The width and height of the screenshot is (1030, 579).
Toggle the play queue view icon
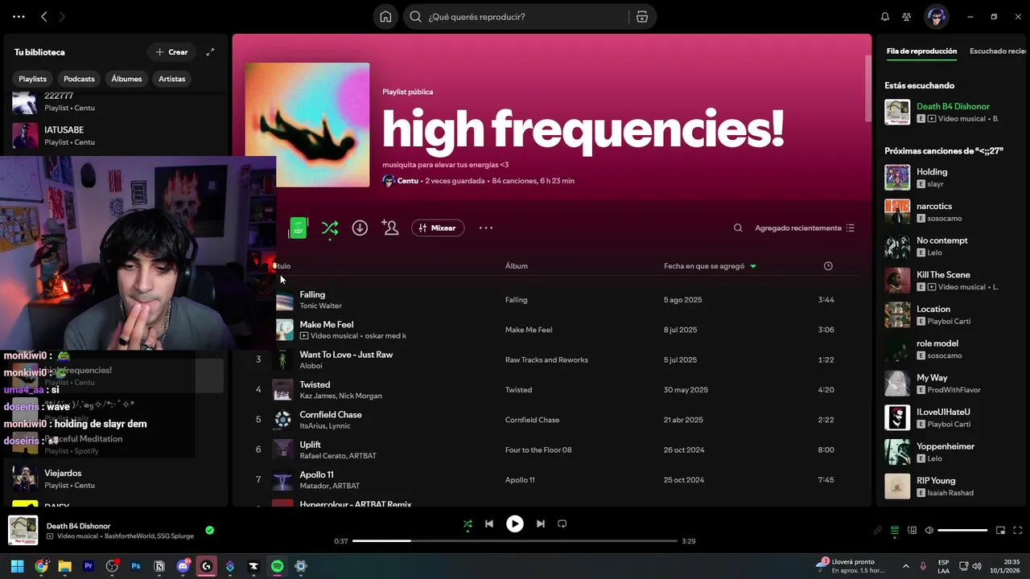coord(895,530)
